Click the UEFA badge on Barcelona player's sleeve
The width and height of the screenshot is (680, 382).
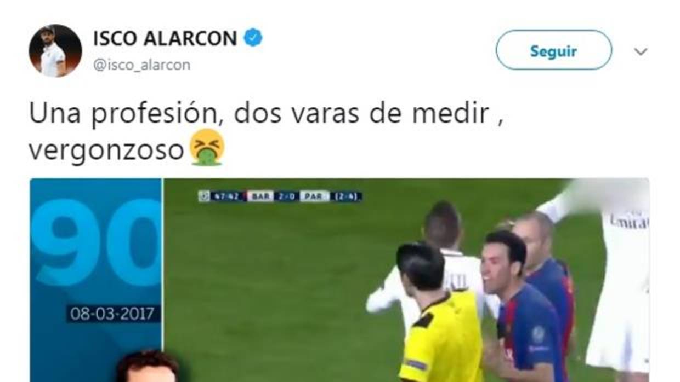coord(539,334)
